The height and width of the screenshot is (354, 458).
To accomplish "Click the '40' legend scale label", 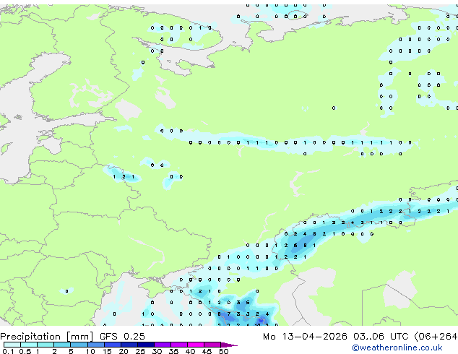I will pyautogui.click(x=190, y=351).
